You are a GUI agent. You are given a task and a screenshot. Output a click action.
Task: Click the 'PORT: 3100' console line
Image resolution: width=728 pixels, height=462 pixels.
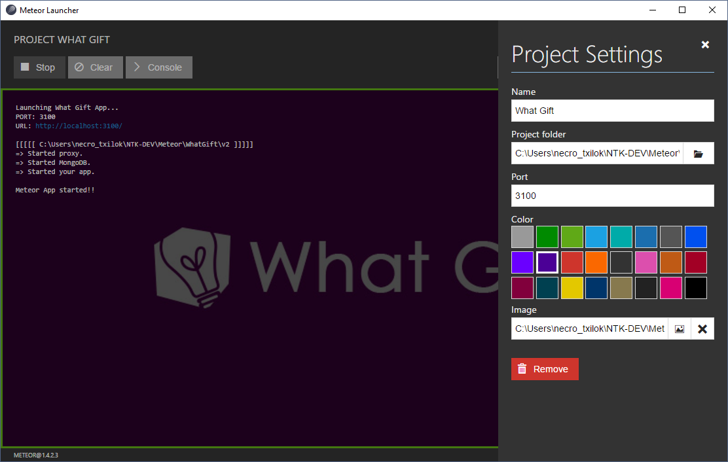pyautogui.click(x=35, y=117)
